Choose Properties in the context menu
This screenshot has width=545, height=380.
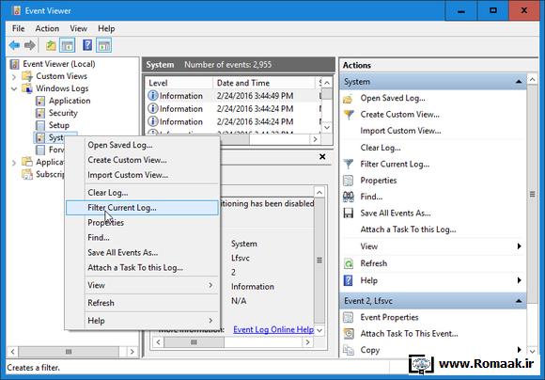click(x=143, y=223)
